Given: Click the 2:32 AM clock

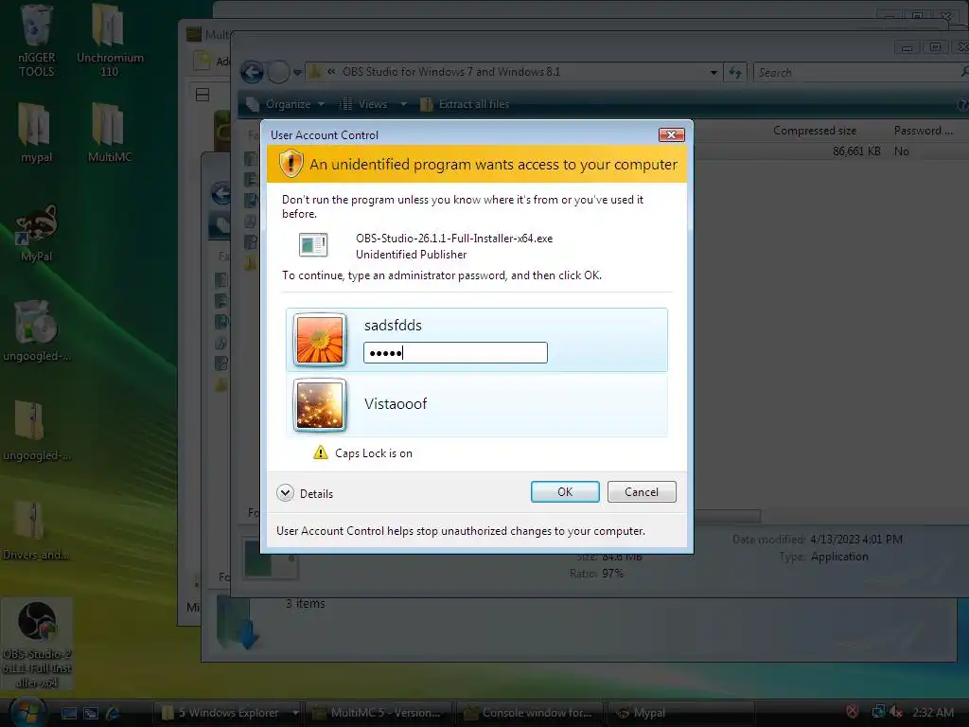Looking at the screenshot, I should pyautogui.click(x=932, y=712).
